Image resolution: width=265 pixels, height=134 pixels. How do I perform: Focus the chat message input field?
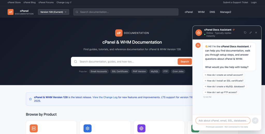pyautogui.click(x=223, y=121)
